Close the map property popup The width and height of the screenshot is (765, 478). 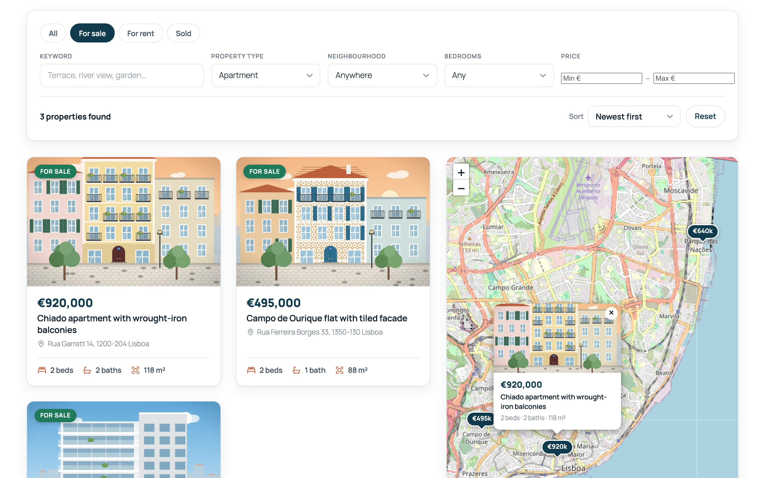coord(611,313)
